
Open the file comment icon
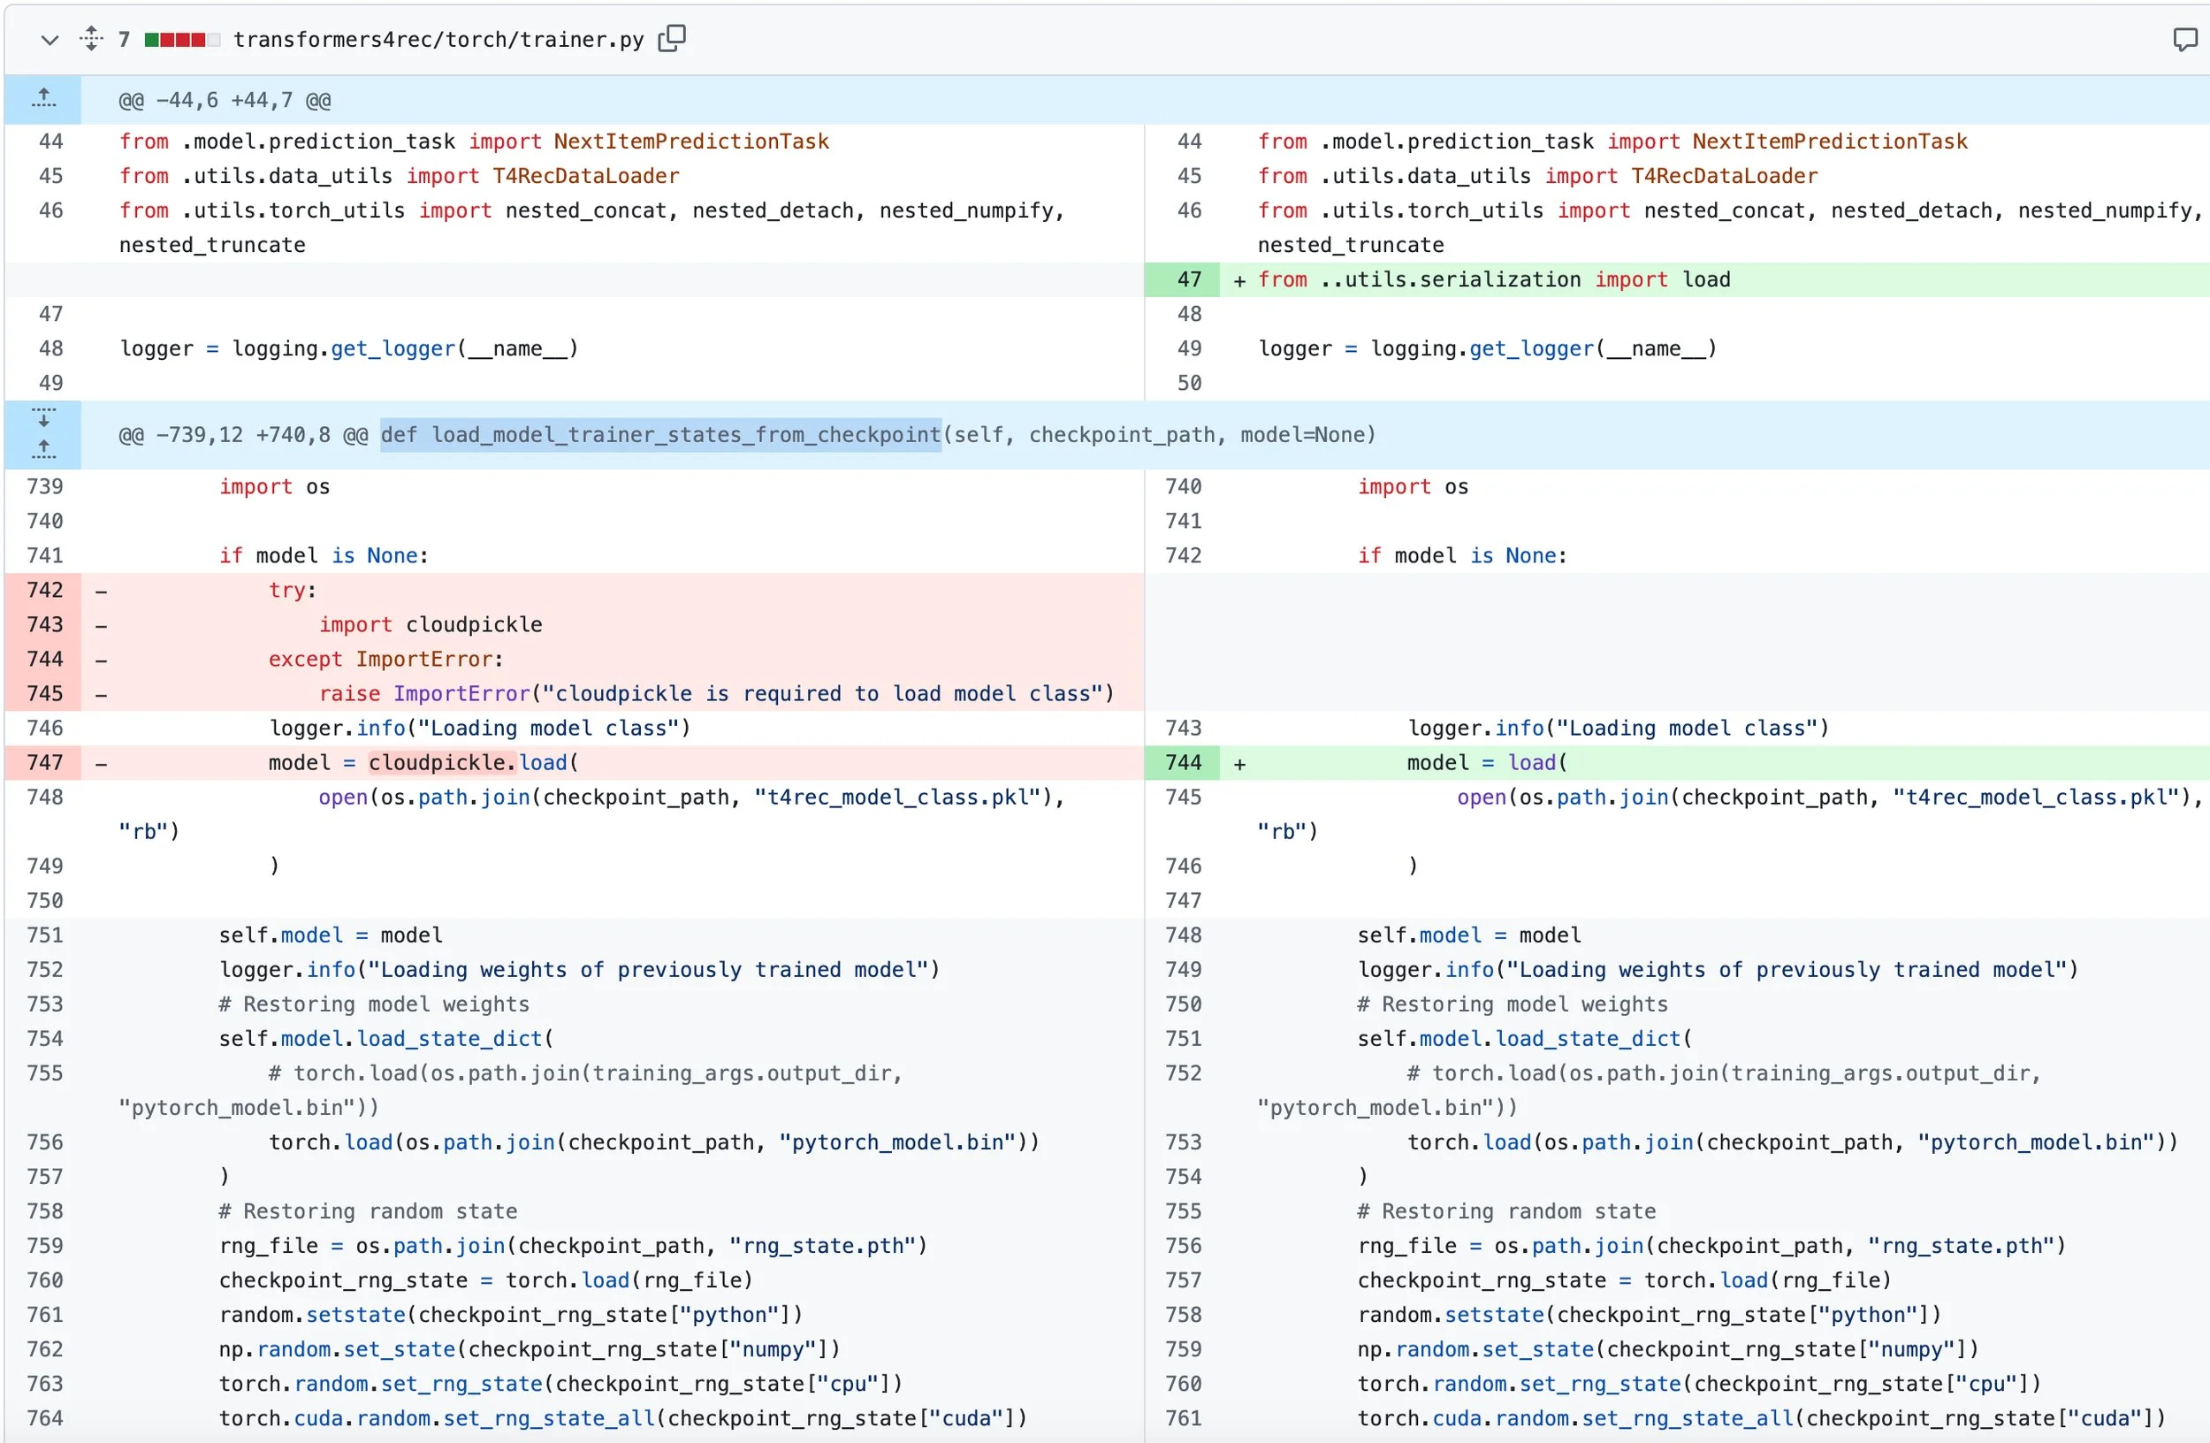point(2184,39)
